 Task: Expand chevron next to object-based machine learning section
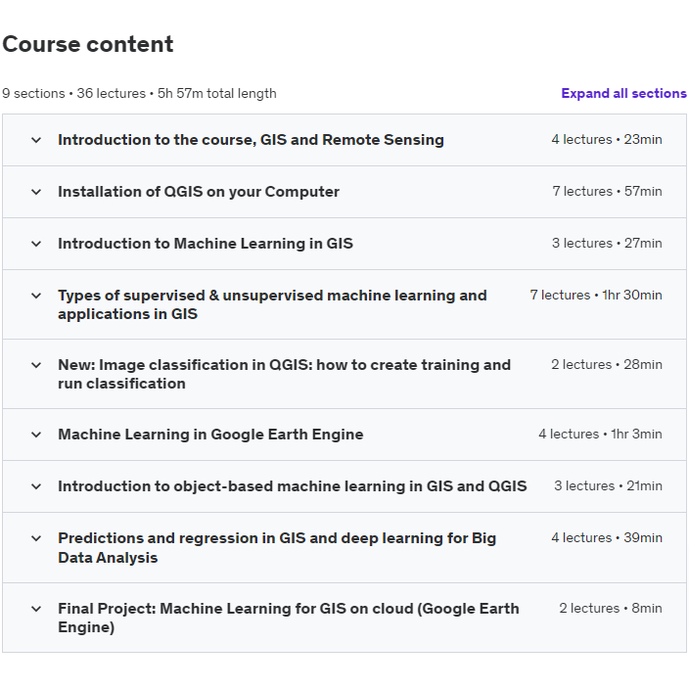pos(36,486)
